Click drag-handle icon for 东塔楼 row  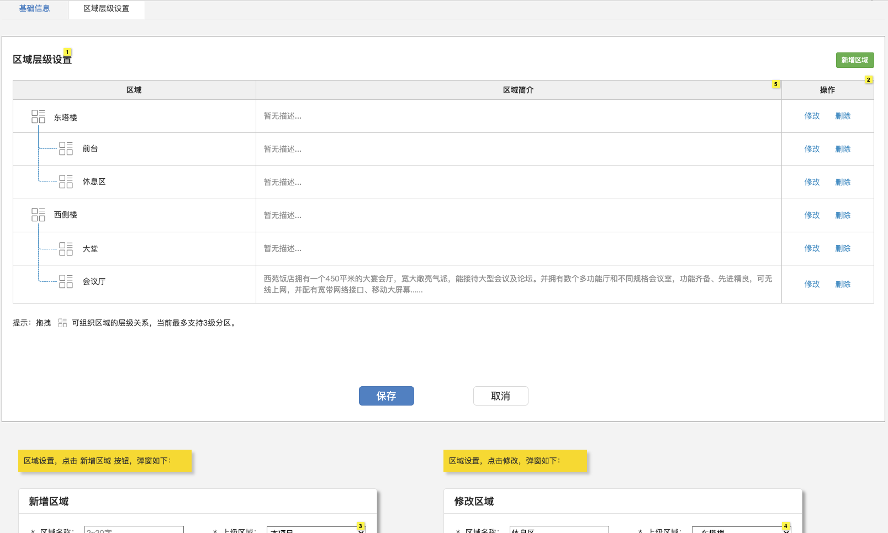coord(38,116)
